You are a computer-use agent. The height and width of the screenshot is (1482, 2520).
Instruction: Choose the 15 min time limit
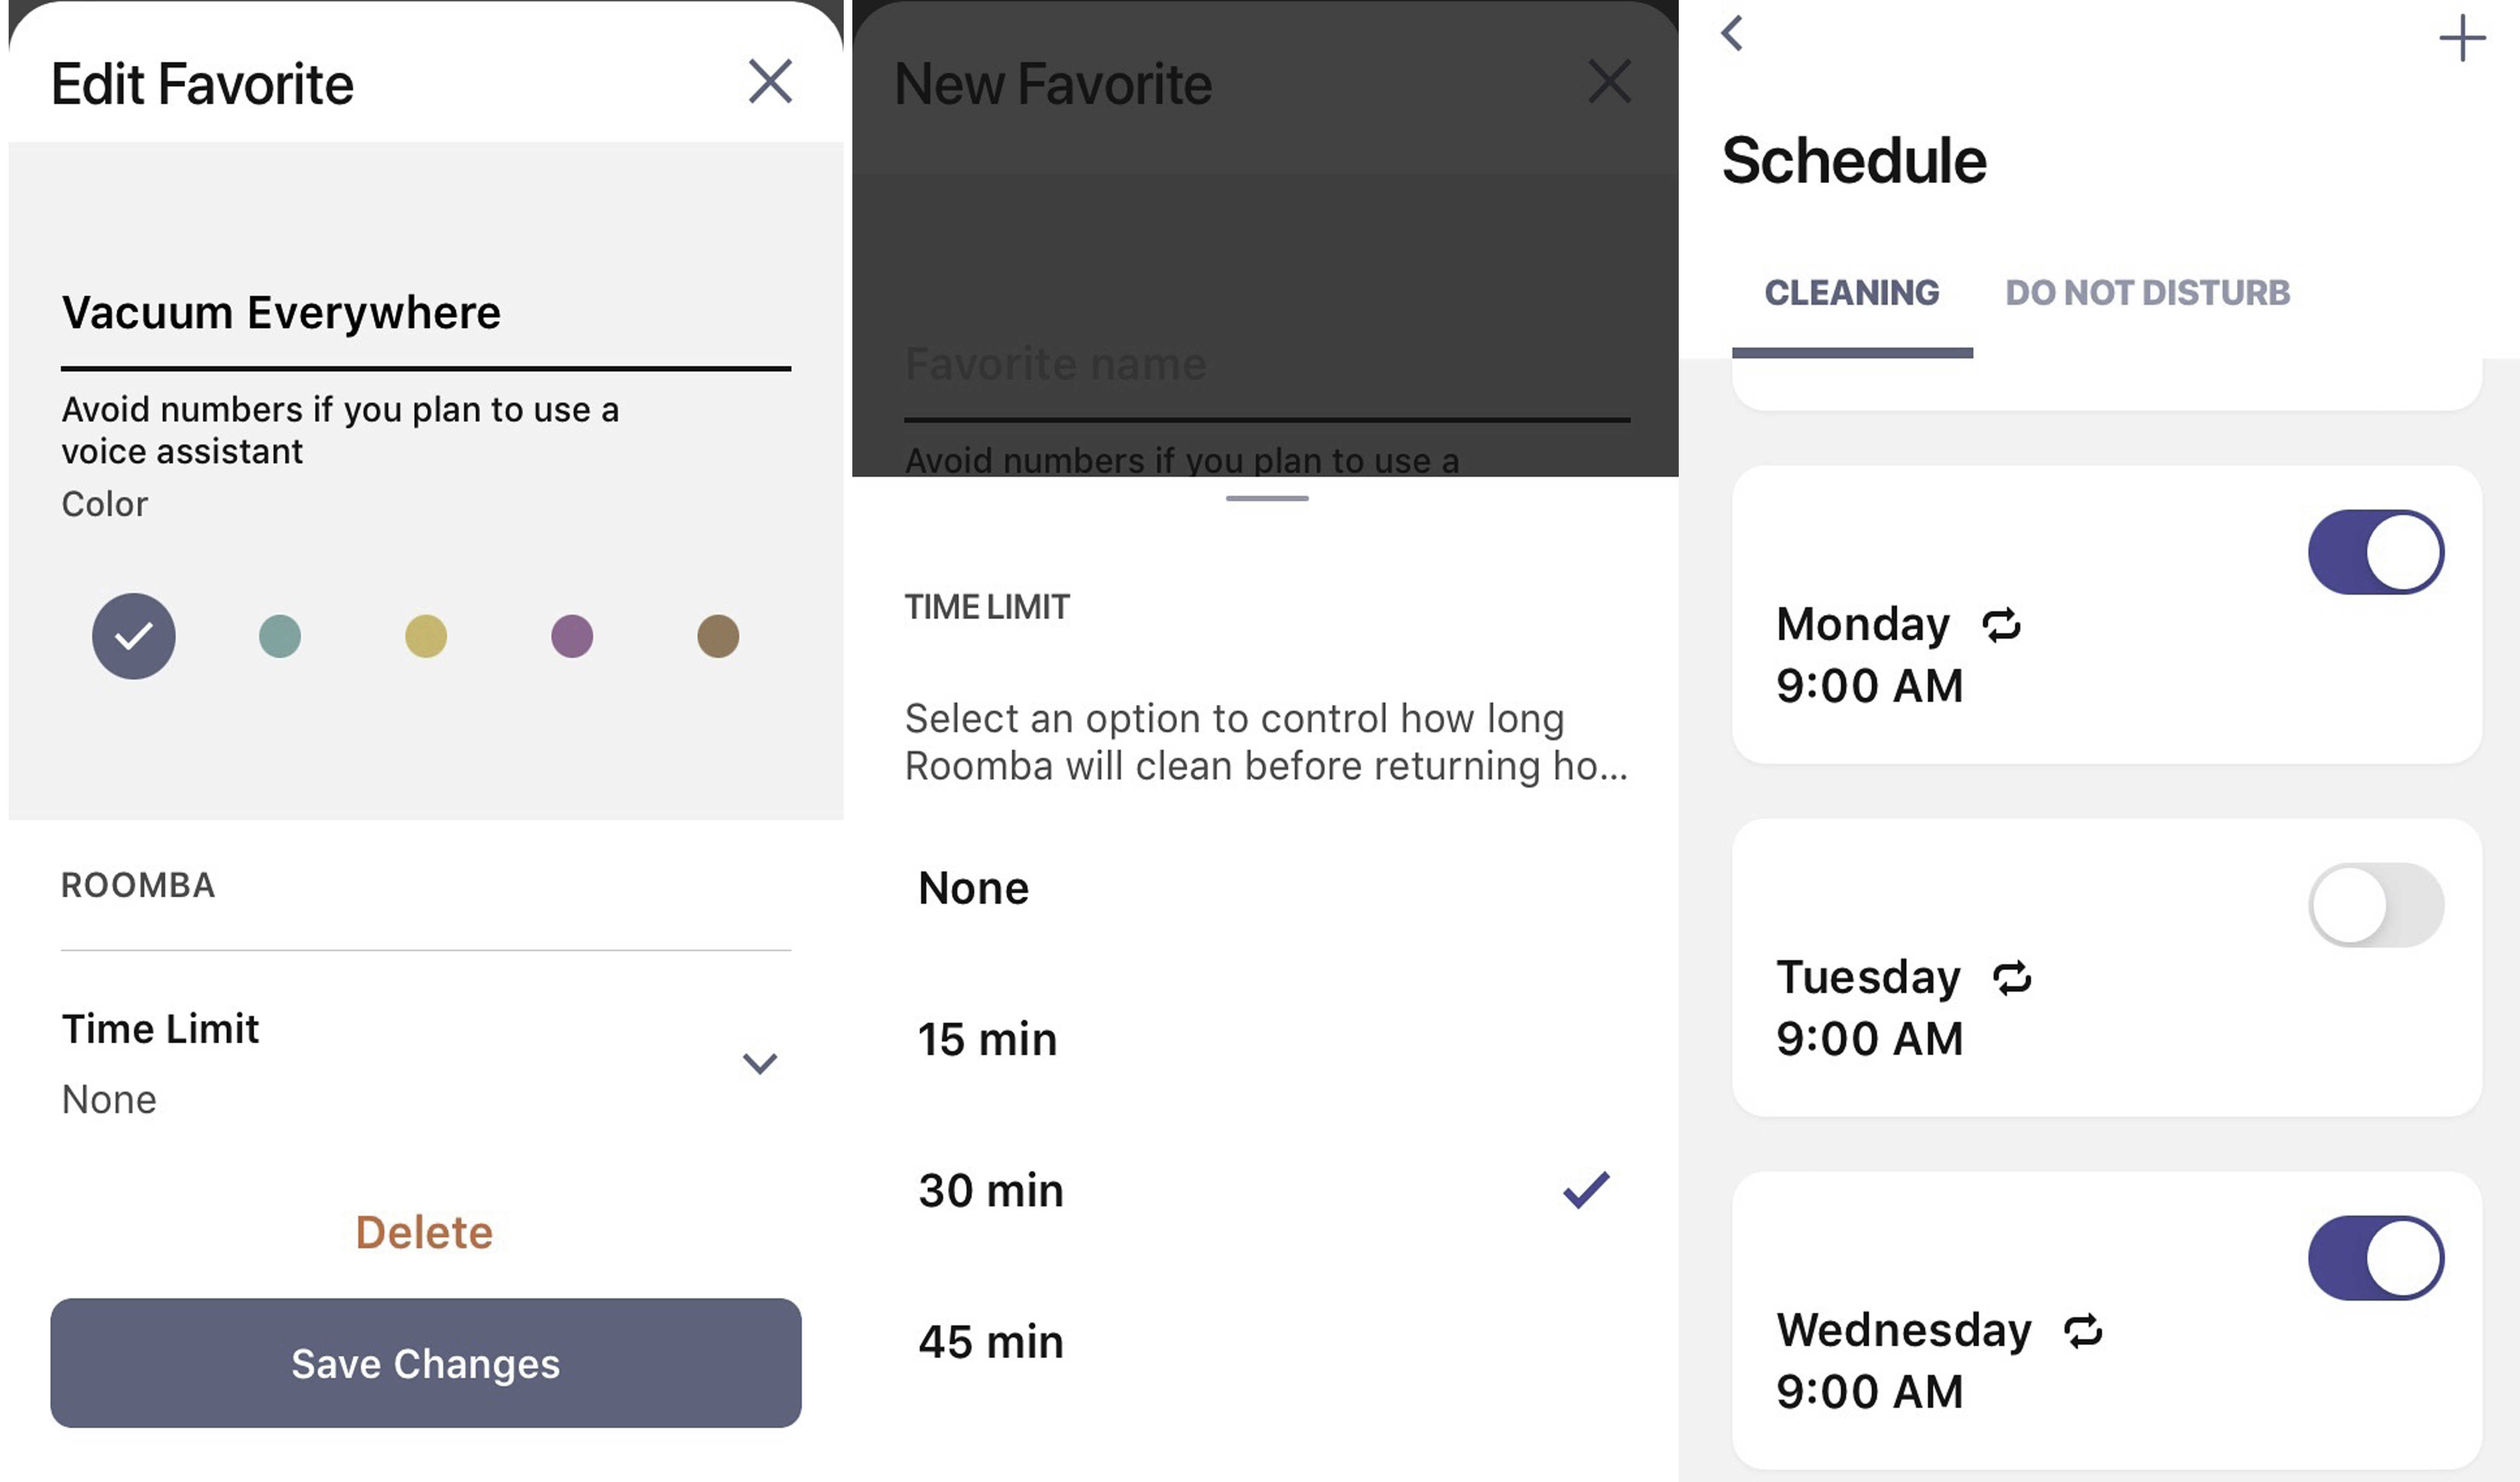(x=988, y=1040)
